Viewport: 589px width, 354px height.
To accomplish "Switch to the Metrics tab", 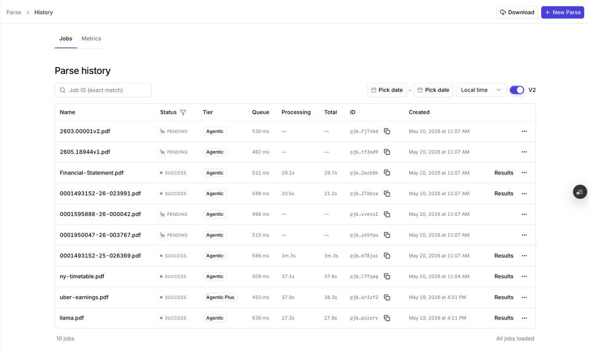I will [91, 39].
